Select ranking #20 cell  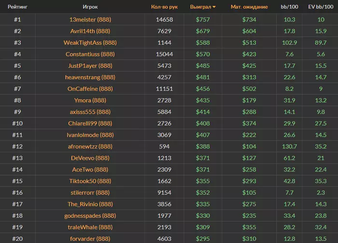pos(17,239)
